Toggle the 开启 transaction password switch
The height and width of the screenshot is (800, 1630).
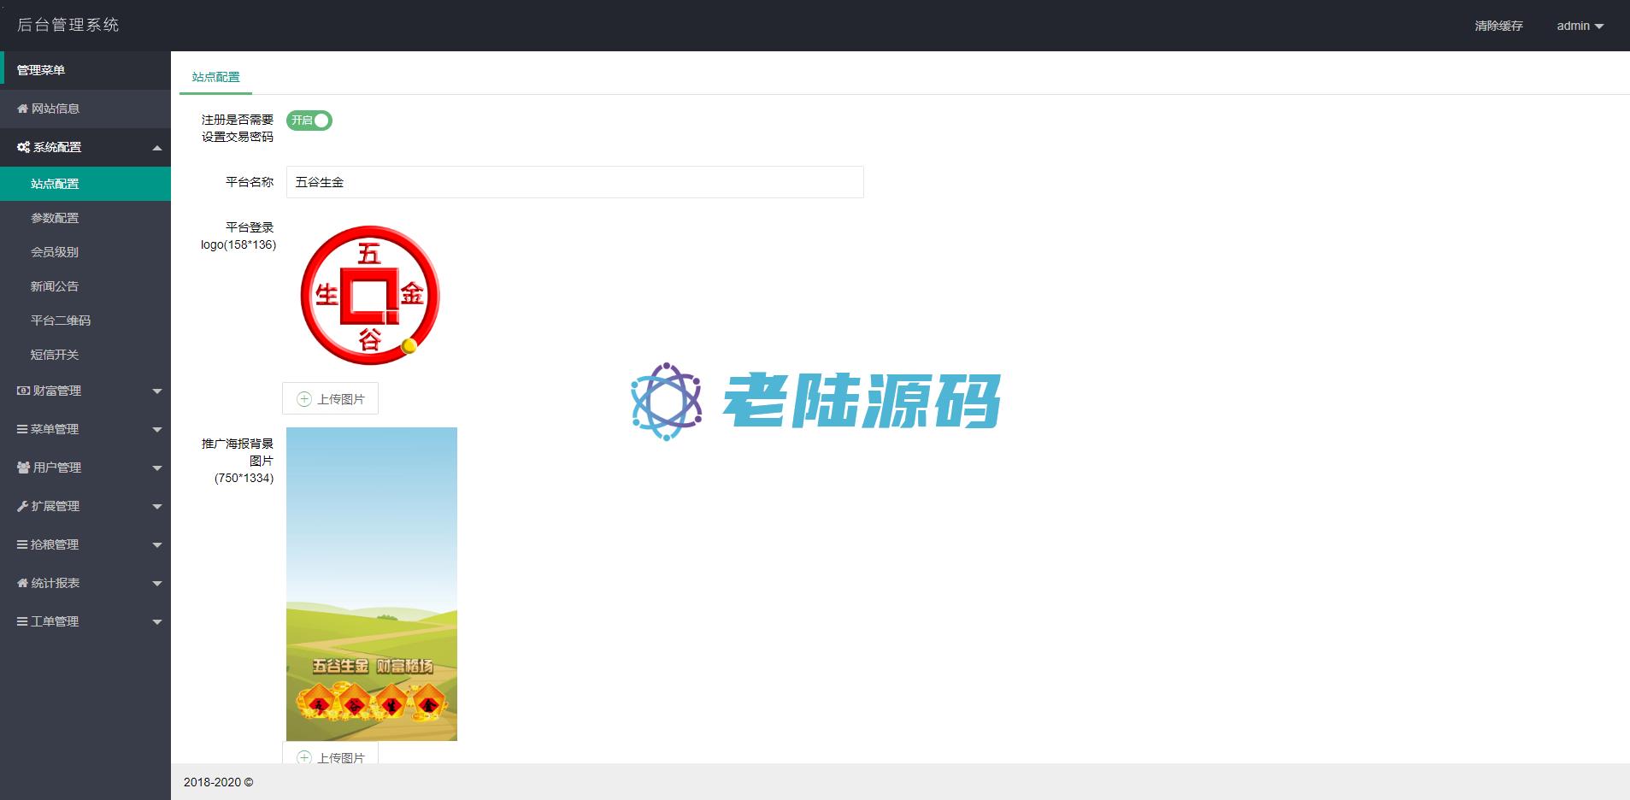[x=309, y=121]
